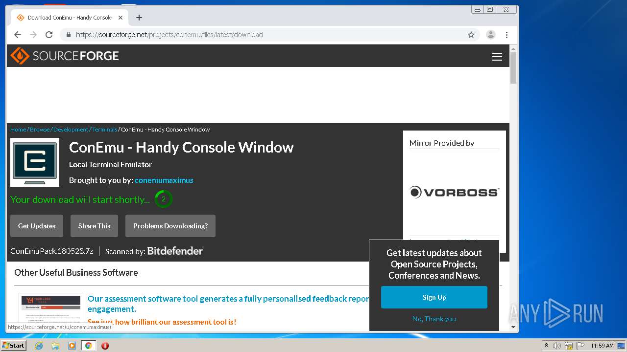Click See just how brilliant ad text

(162, 322)
